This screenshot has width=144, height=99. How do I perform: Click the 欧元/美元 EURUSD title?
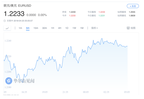pos(17,6)
